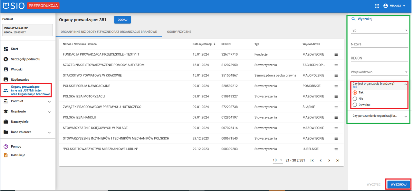The width and height of the screenshot is (413, 191).
Task: Click the Pomoc help icon in sidebar
Action: (x=6, y=147)
